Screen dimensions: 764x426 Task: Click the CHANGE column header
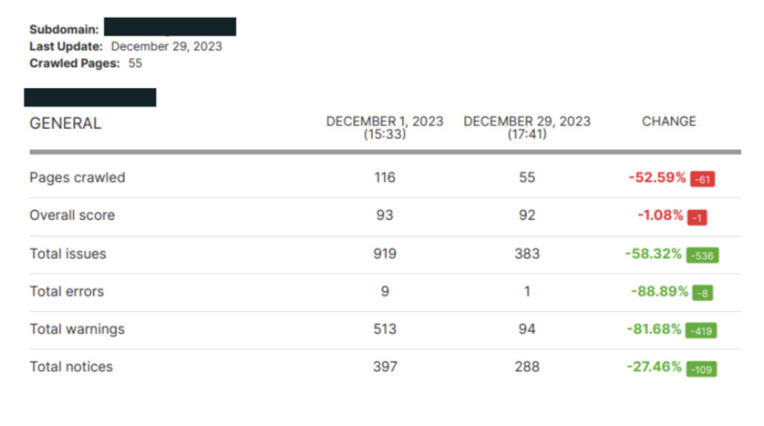click(668, 122)
